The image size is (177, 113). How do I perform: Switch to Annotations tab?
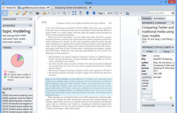pos(159,18)
